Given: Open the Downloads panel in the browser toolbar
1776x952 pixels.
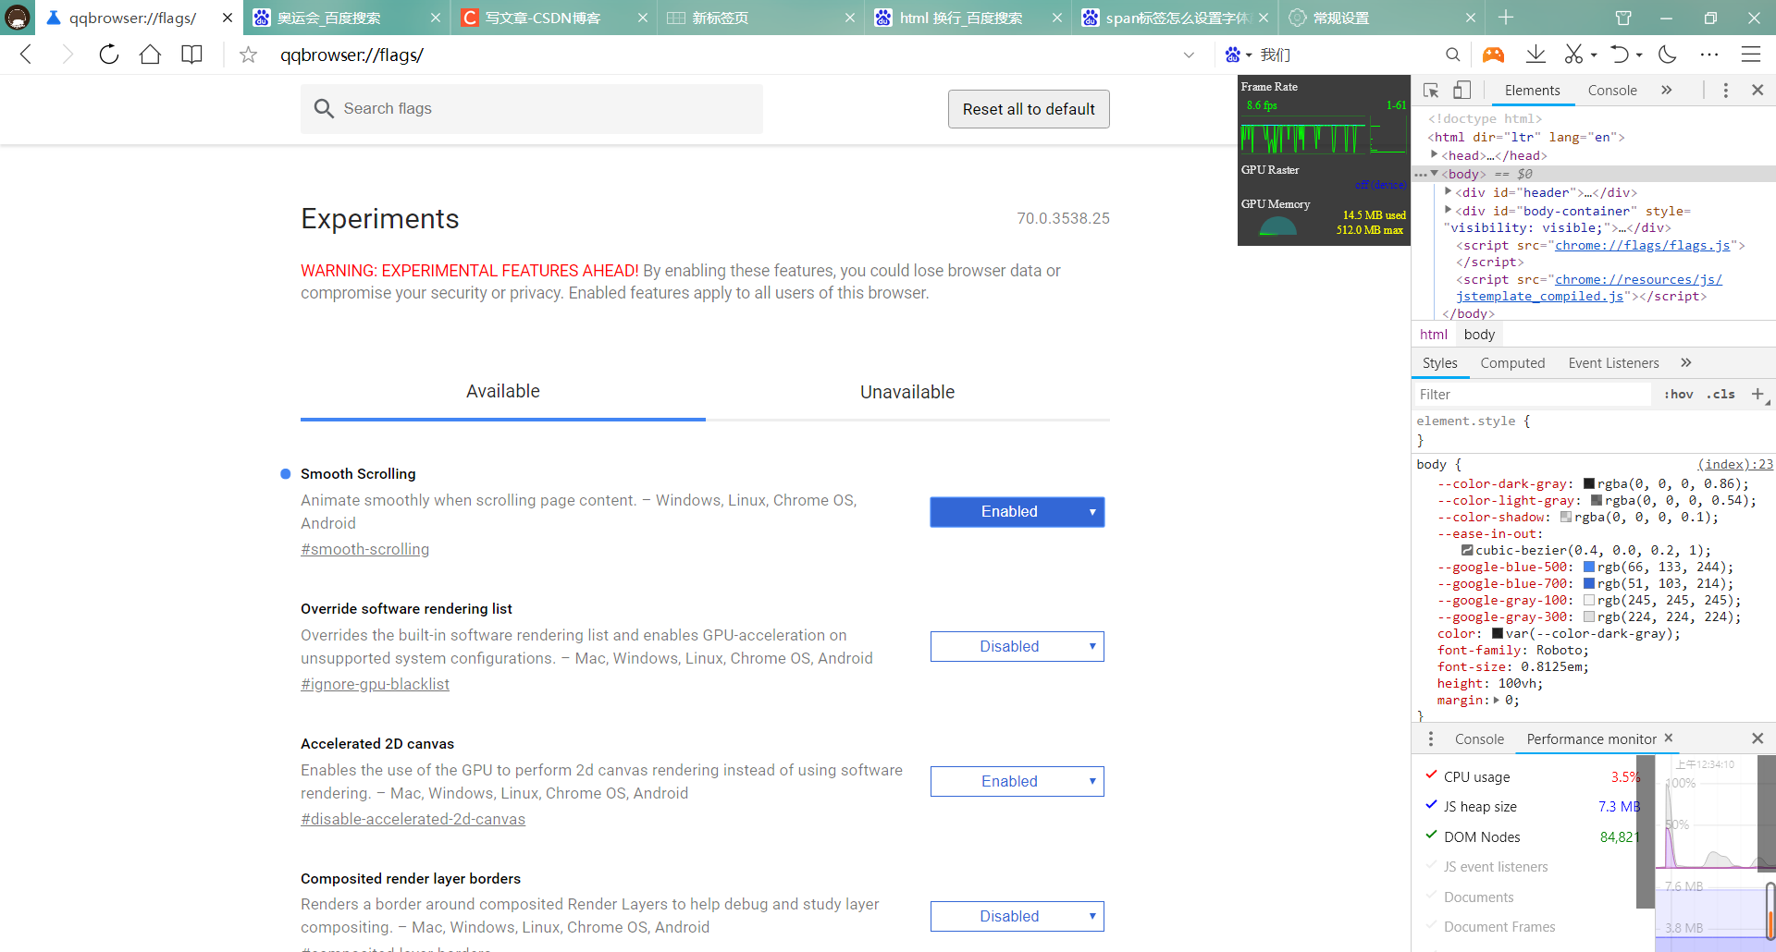Looking at the screenshot, I should pyautogui.click(x=1535, y=55).
